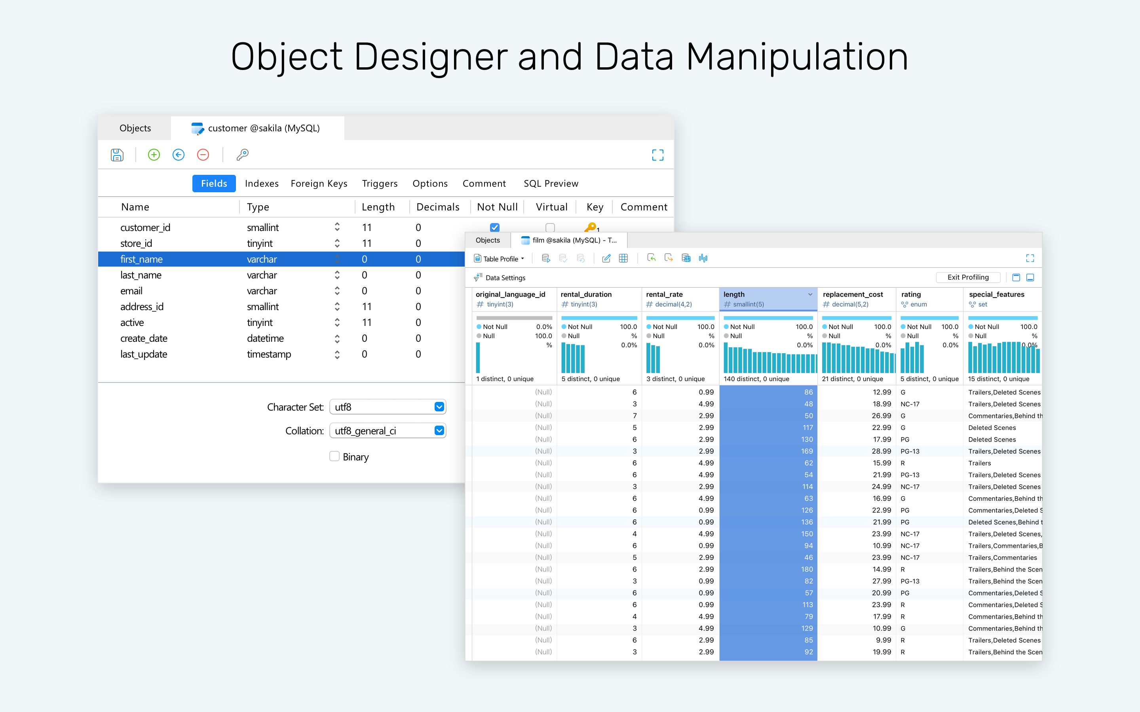1140x712 pixels.
Task: Open the Table Profile dropdown
Action: [499, 259]
